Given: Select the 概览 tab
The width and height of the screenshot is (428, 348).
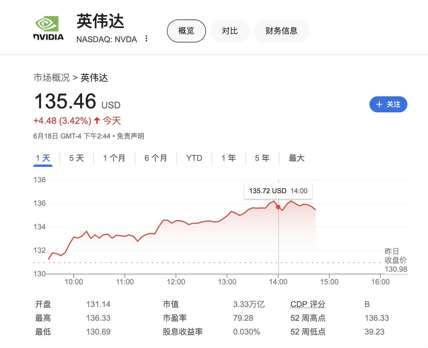Looking at the screenshot, I should tap(186, 31).
